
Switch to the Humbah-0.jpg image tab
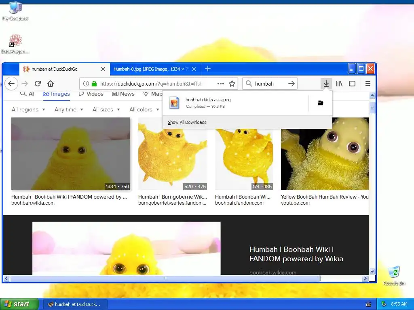(155, 69)
